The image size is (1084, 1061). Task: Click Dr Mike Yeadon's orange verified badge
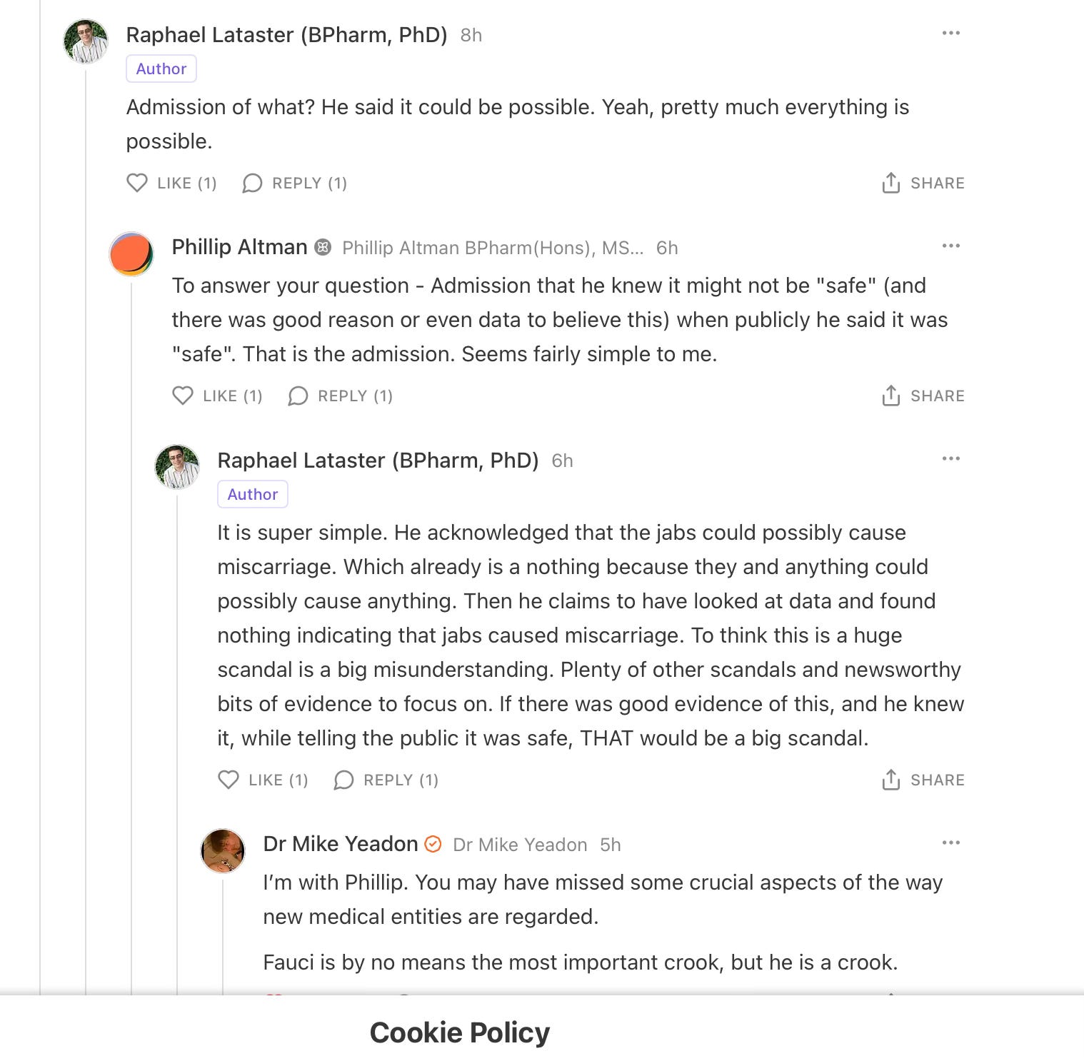(x=433, y=845)
